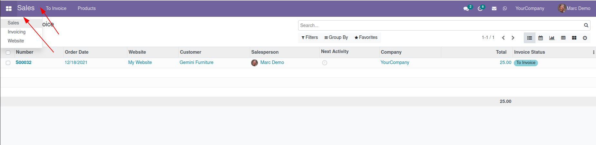This screenshot has width=596, height=145.
Task: Click the envelope mail icon
Action: (x=494, y=9)
